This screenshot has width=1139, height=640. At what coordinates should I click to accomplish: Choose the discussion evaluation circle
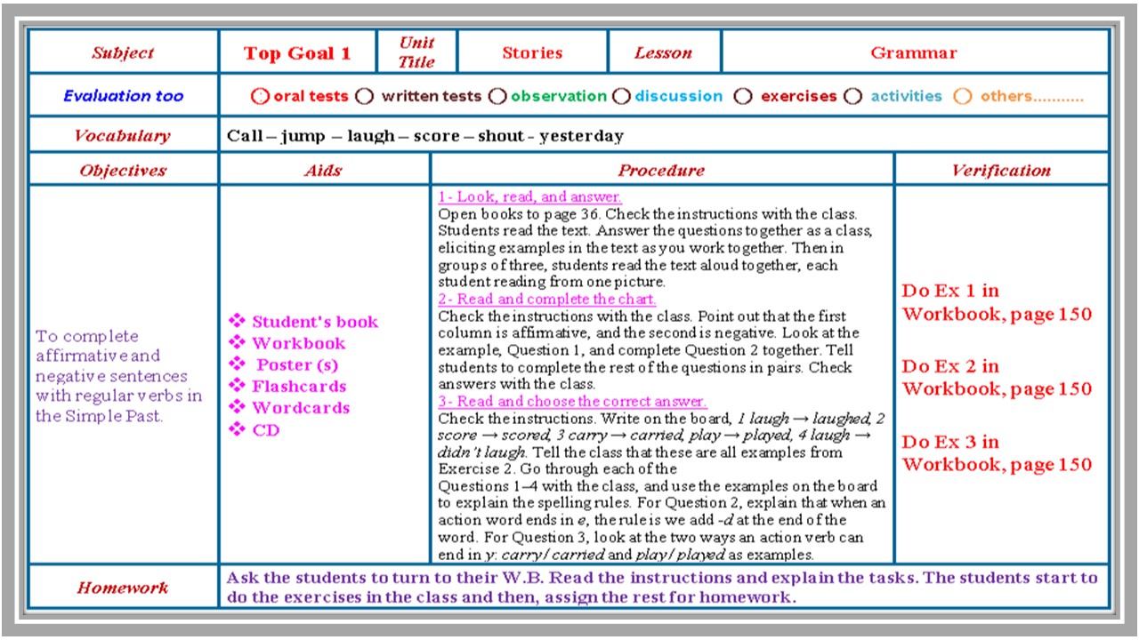pos(621,96)
